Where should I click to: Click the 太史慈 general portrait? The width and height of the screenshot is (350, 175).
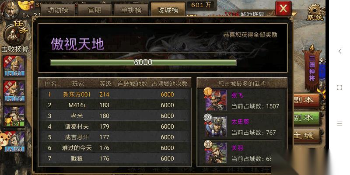coord(216,126)
